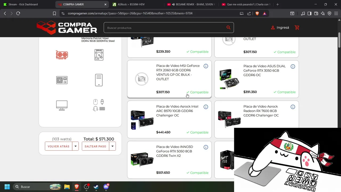Open info for INNO3D RTX 5050
This screenshot has width=341, height=192.
click(206, 147)
